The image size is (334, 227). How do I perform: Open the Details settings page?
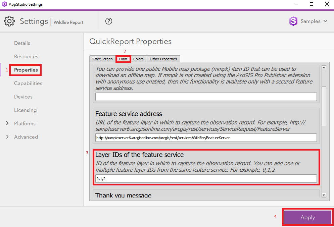22,43
